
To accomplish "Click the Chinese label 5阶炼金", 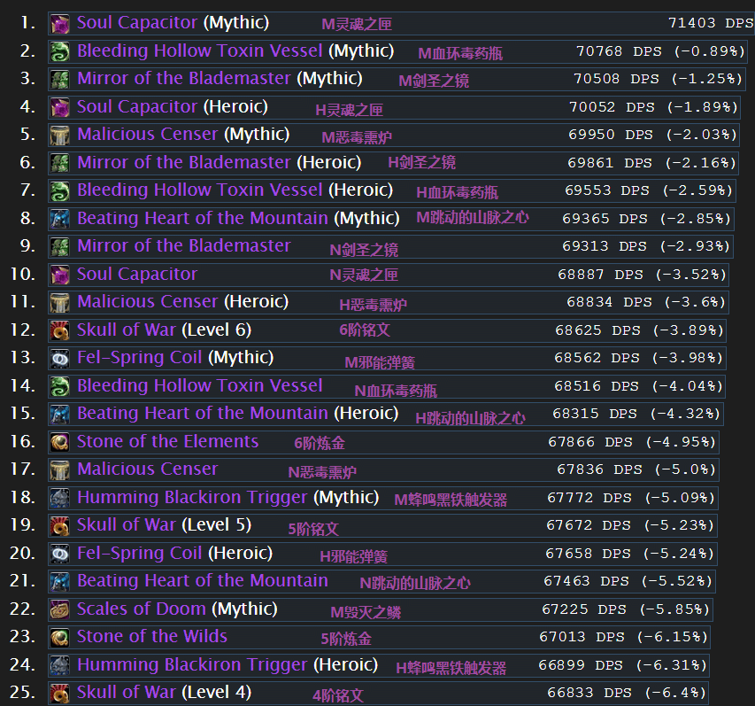I will coord(346,639).
